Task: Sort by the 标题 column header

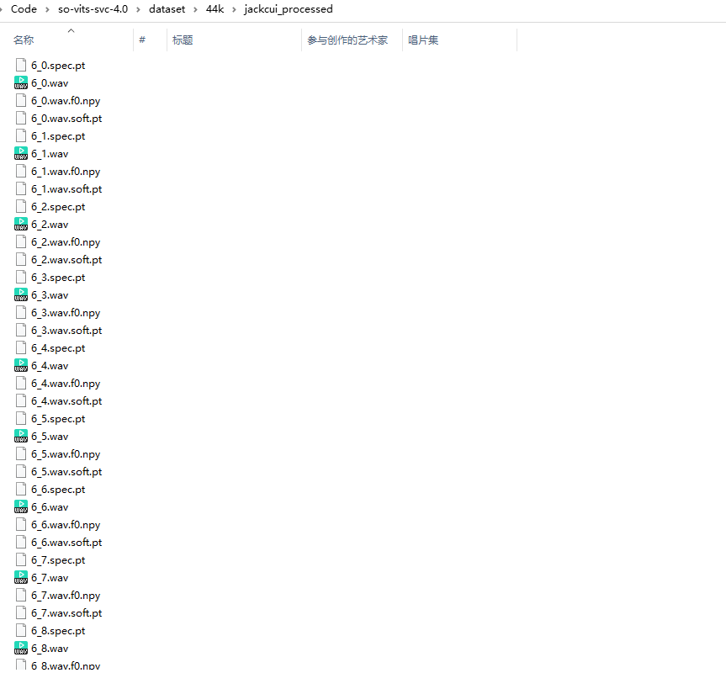Action: (x=183, y=40)
